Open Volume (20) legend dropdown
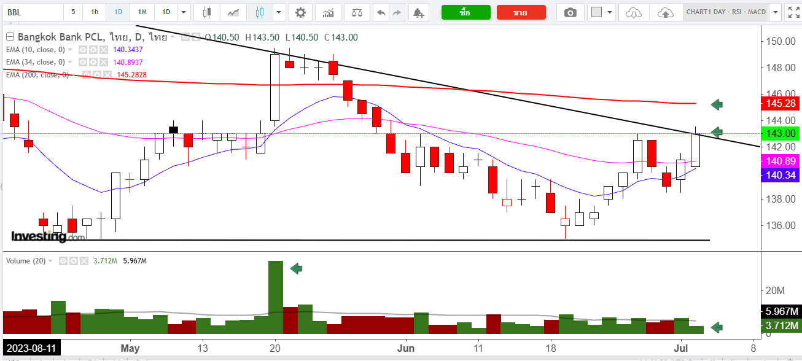The width and height of the screenshot is (802, 361). pyautogui.click(x=50, y=261)
